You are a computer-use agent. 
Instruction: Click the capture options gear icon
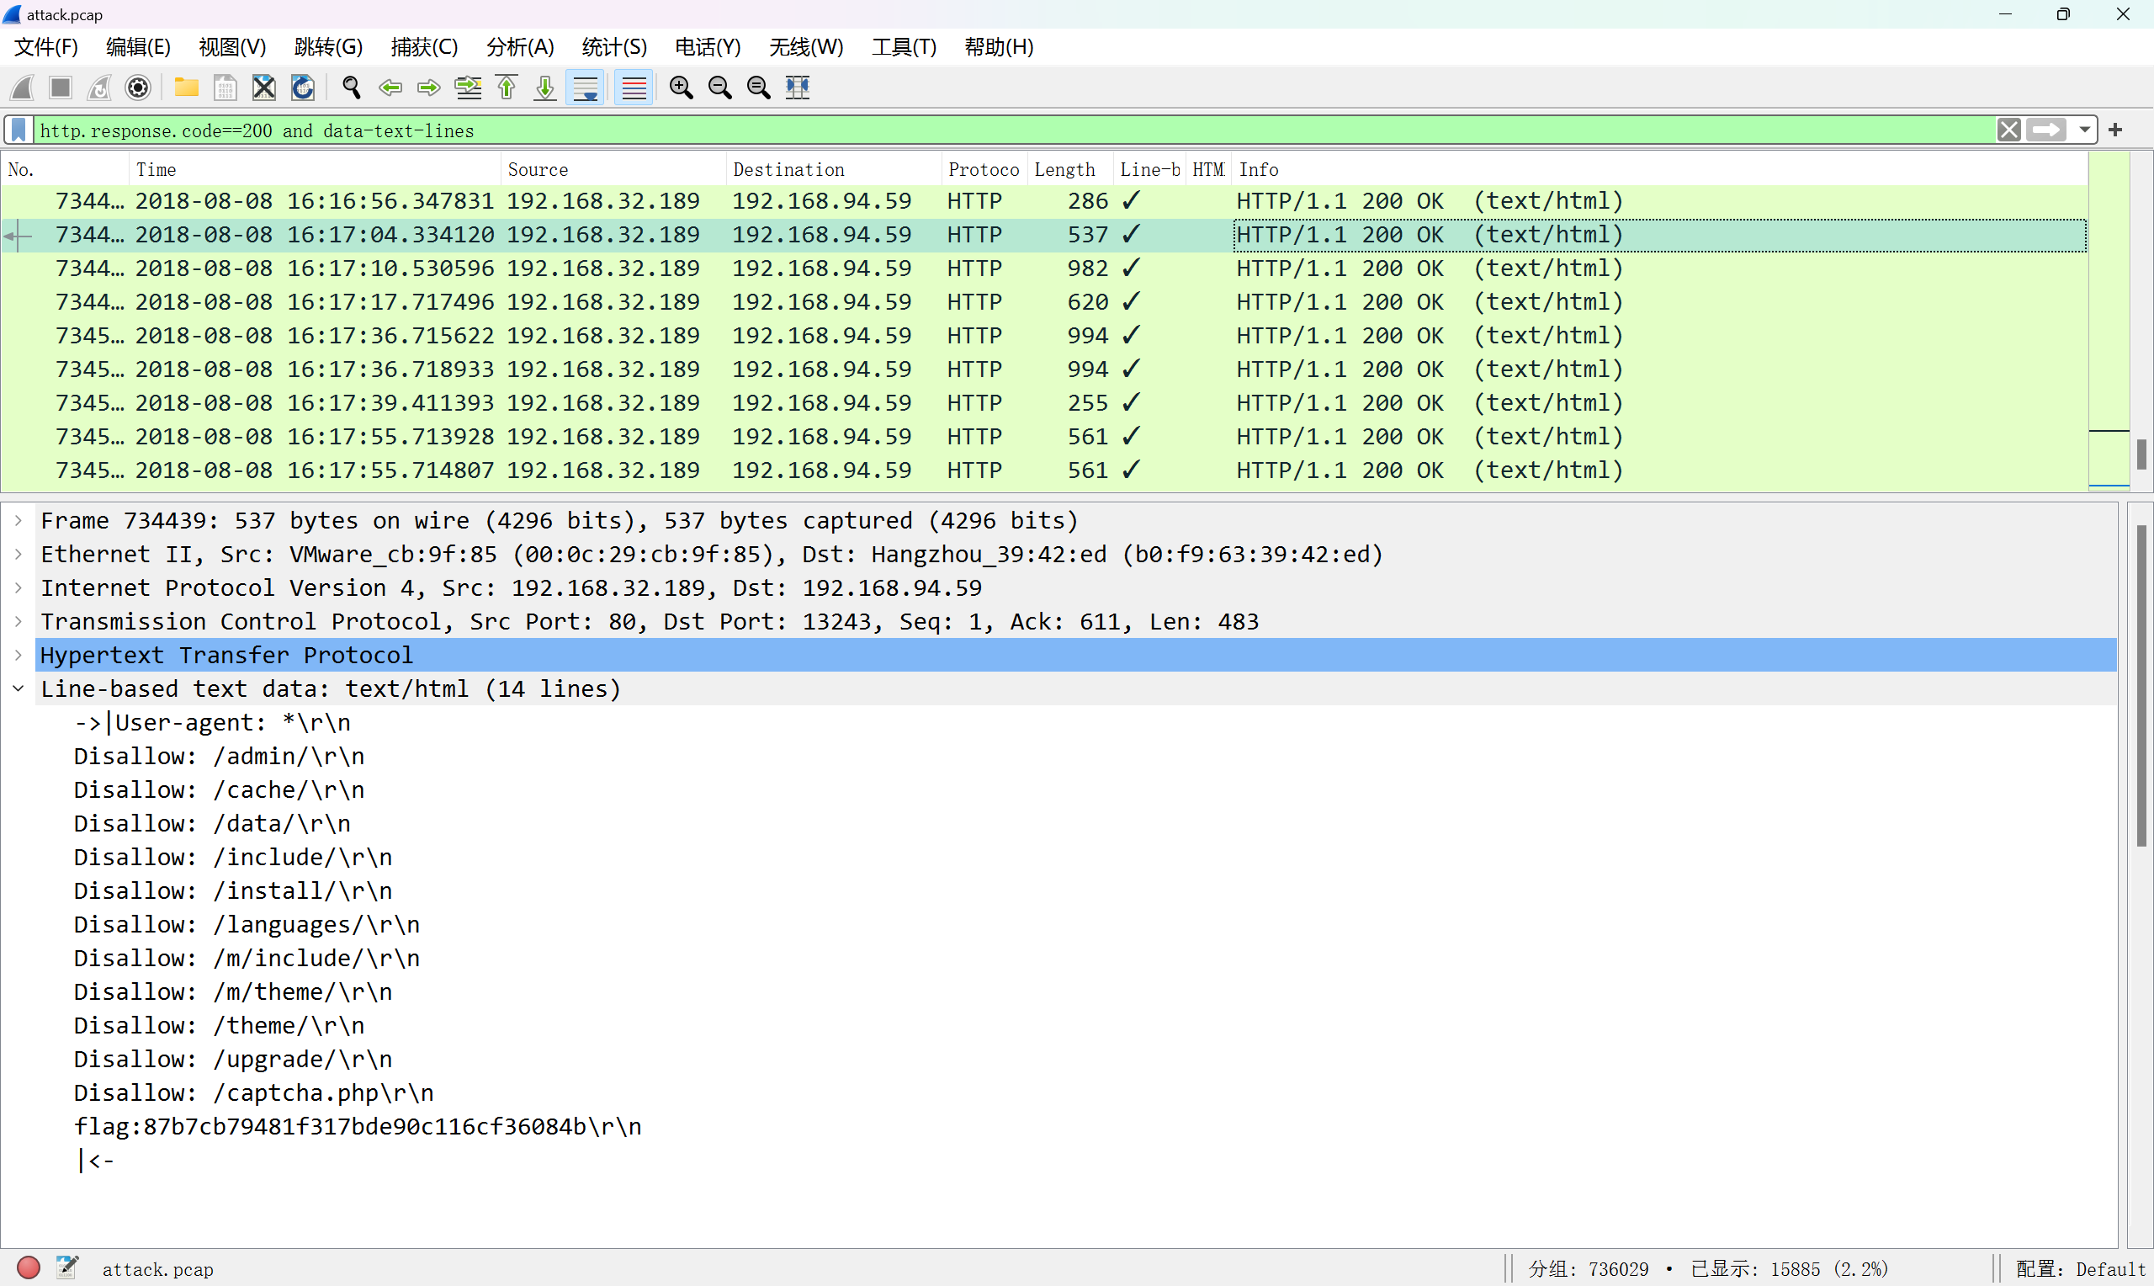[138, 88]
